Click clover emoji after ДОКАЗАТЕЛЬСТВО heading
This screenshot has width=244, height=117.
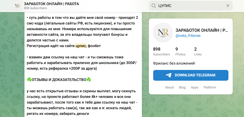(x=89, y=80)
